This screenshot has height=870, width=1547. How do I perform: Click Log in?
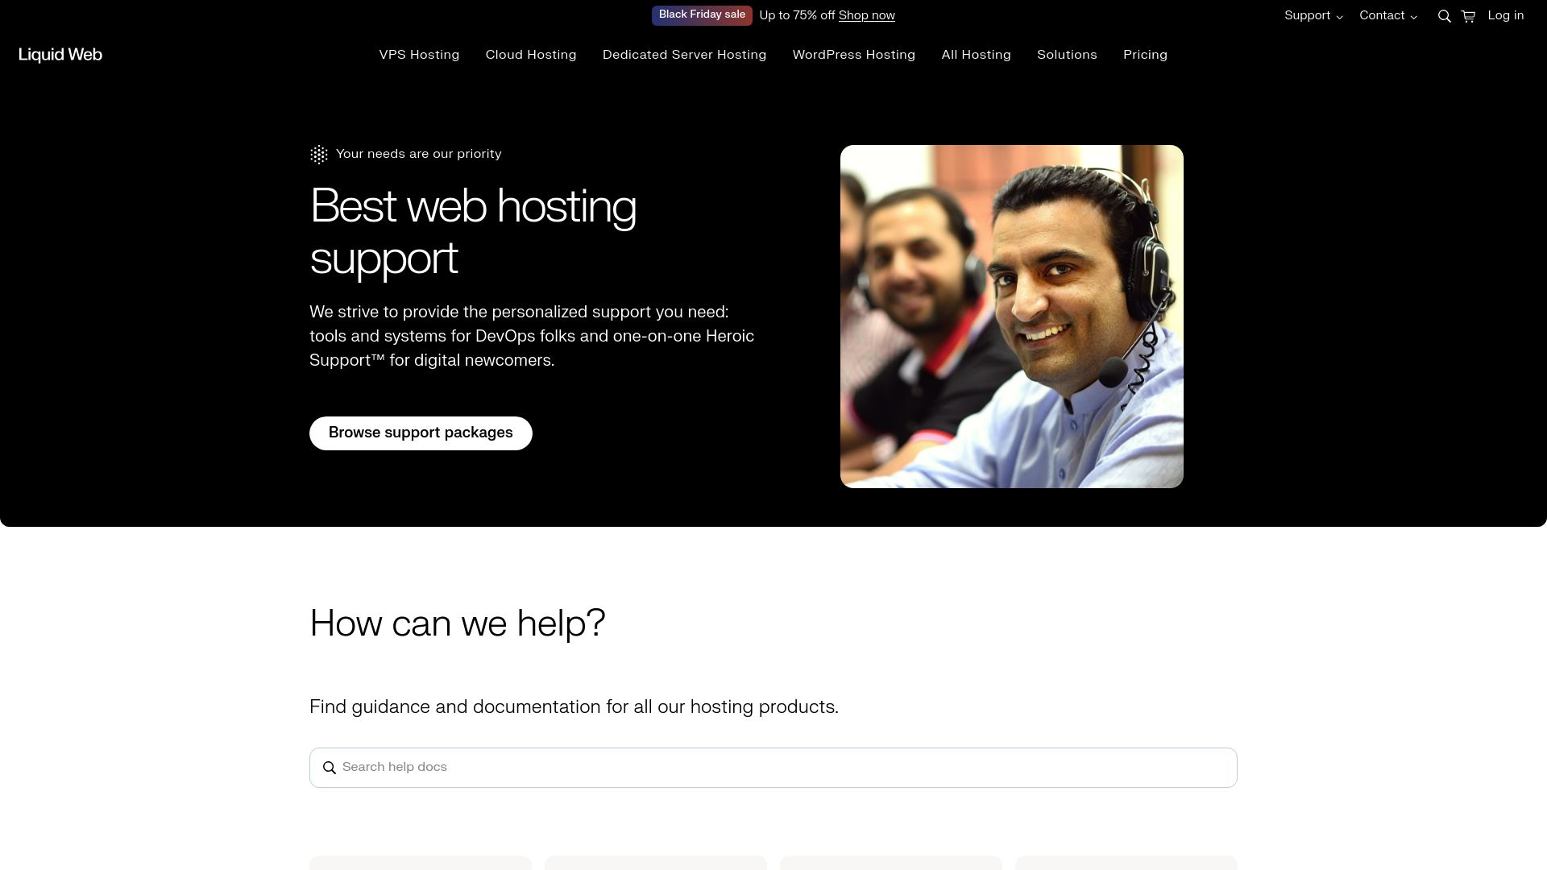pos(1505,15)
